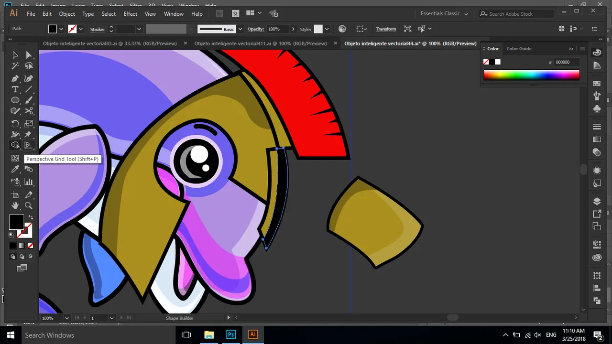Open Photoshop from the Windows taskbar
Image resolution: width=612 pixels, height=344 pixels.
pos(231,335)
